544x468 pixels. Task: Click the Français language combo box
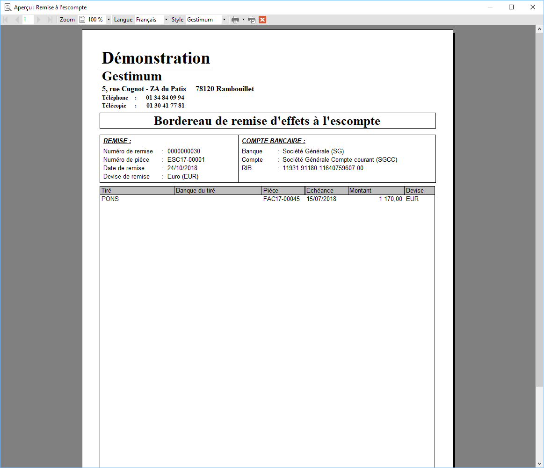149,20
